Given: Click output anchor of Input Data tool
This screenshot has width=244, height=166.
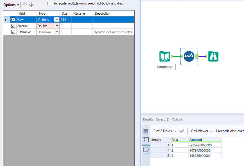Looking at the screenshot, I should point(172,56).
